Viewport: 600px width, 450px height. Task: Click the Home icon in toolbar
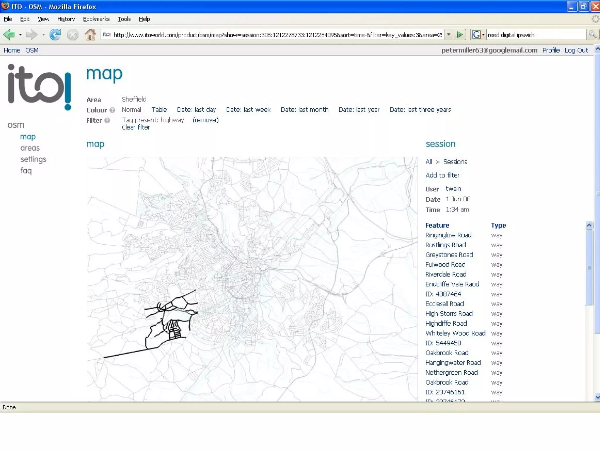tap(90, 35)
